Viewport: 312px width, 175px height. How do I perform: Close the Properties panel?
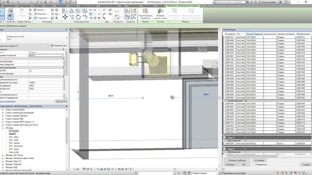67,30
